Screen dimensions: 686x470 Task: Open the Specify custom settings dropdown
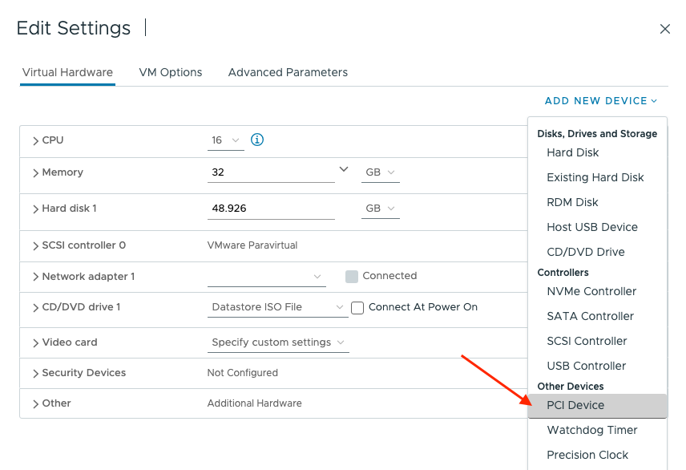tap(278, 342)
